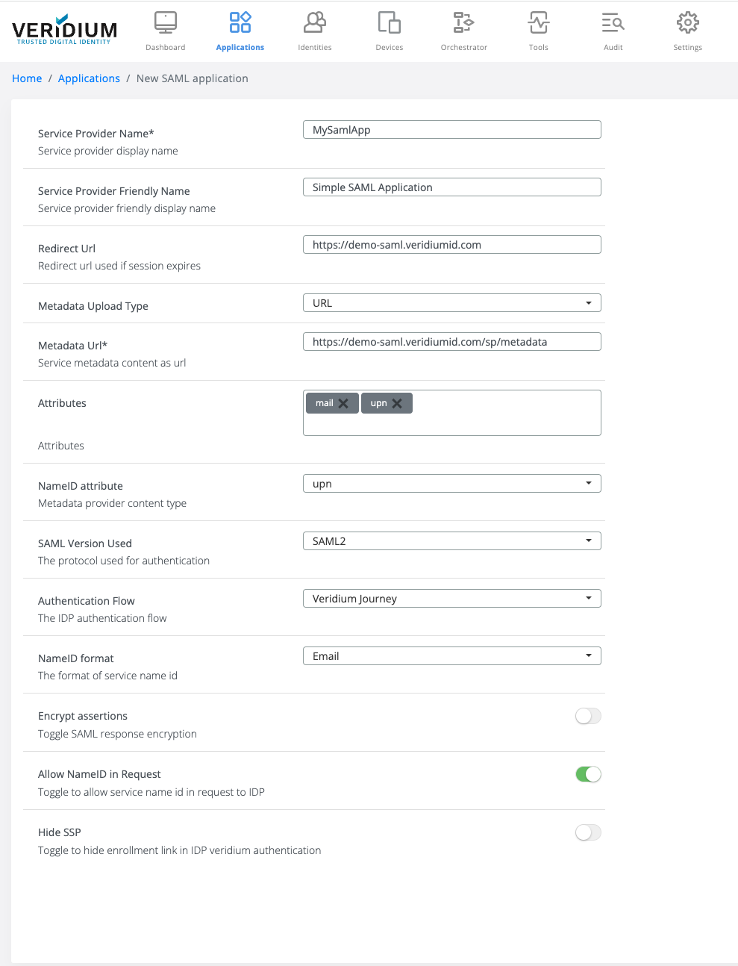The image size is (738, 966).
Task: Open the NameID attribute dropdown
Action: click(x=451, y=484)
